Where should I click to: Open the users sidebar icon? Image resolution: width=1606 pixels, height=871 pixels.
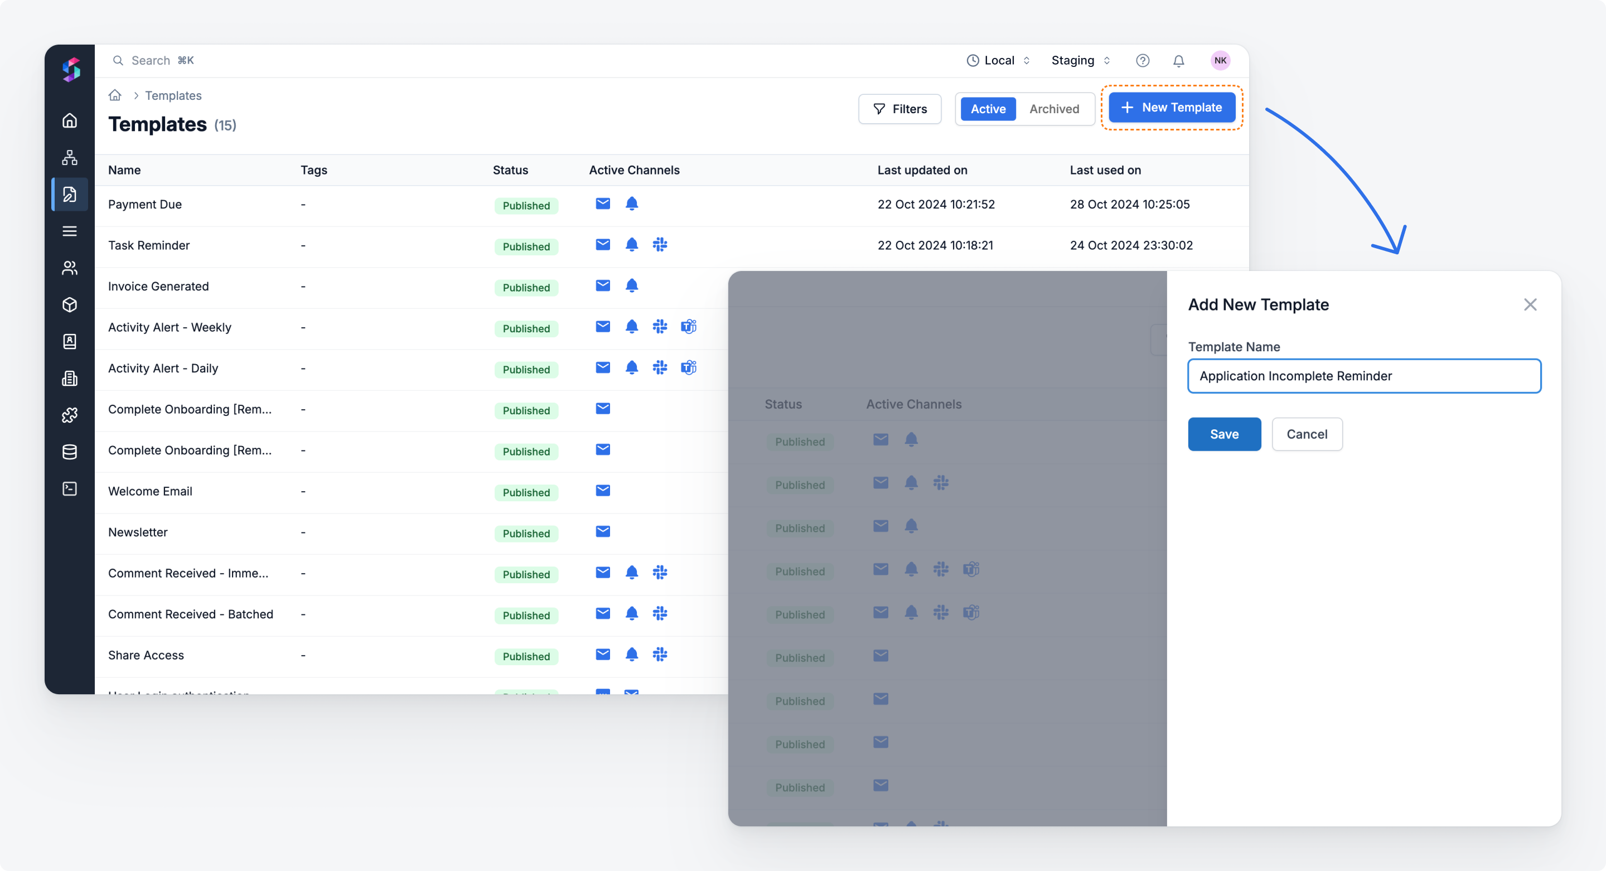coord(70,268)
